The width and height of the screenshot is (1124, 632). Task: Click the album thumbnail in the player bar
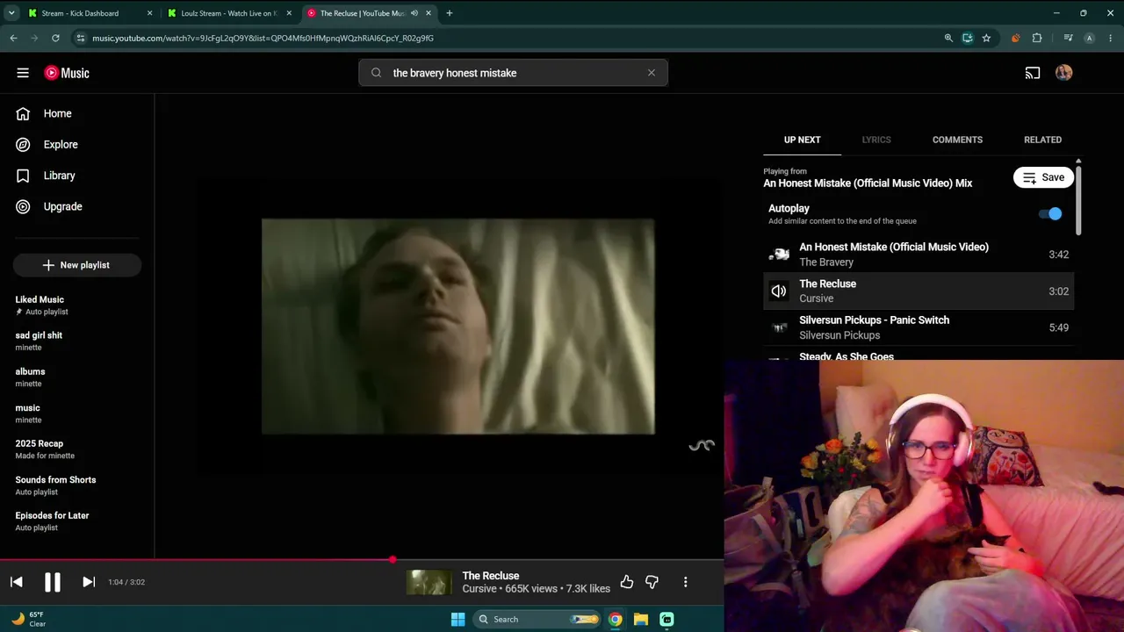click(x=429, y=582)
